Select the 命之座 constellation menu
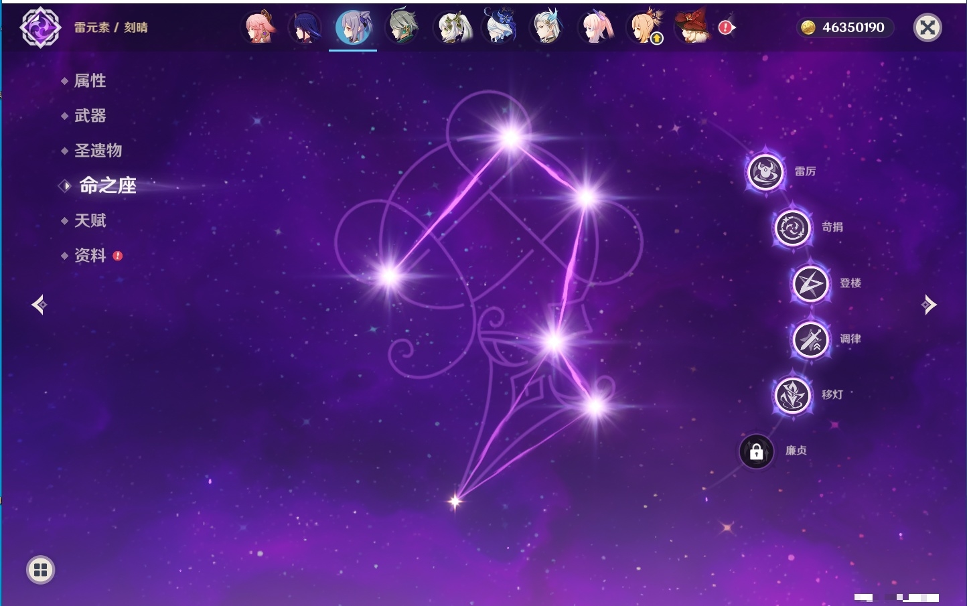 point(108,185)
